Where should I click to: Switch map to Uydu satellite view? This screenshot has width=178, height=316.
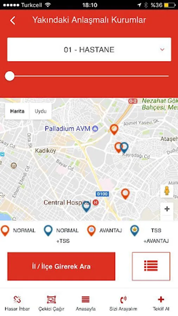(x=40, y=111)
